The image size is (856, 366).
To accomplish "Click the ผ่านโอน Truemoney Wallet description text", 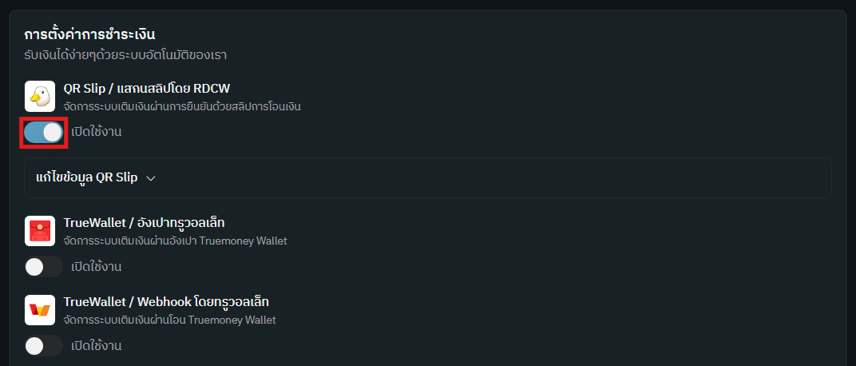I will (x=169, y=320).
